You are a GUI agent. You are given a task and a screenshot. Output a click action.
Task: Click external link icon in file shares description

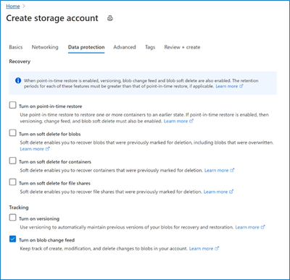coord(231,192)
